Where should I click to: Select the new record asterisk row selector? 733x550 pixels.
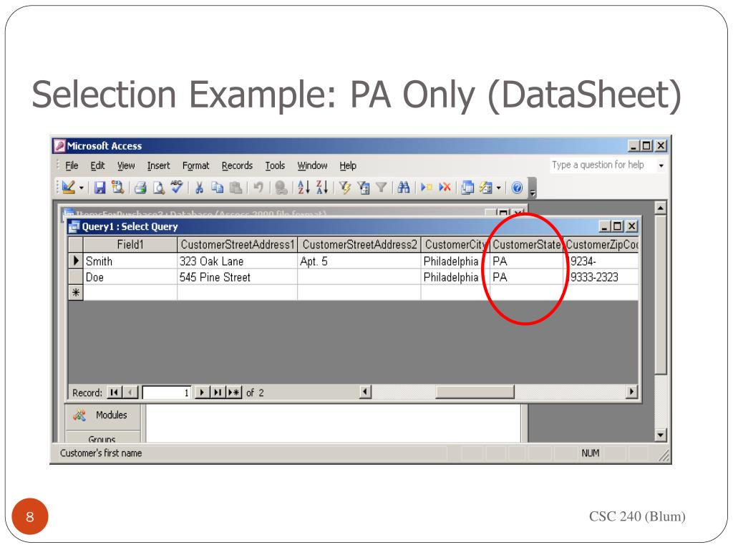pyautogui.click(x=76, y=293)
